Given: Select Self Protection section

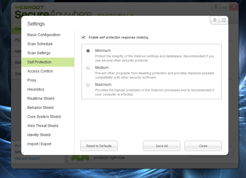Looking at the screenshot, I should click(48, 62).
